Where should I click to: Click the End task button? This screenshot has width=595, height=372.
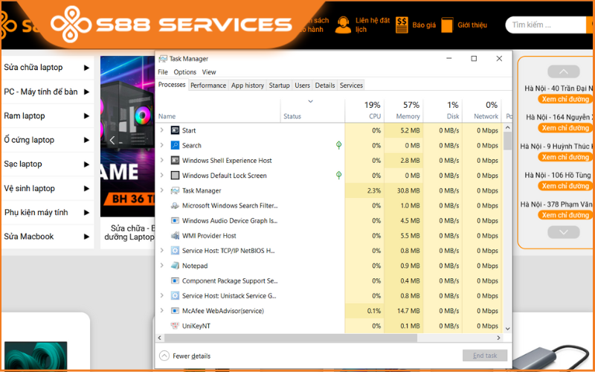(x=485, y=356)
